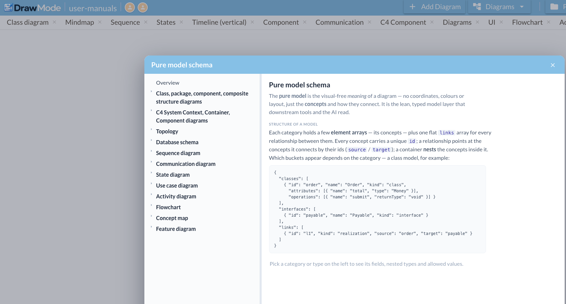Close the Mindmap tab

(100, 22)
